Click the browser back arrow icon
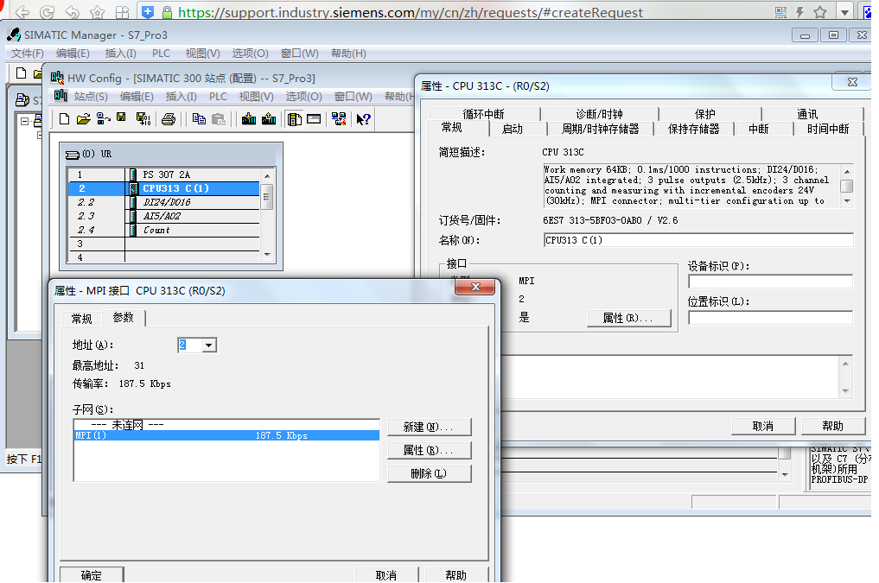Screen dimensions: 879x583 tap(22, 12)
